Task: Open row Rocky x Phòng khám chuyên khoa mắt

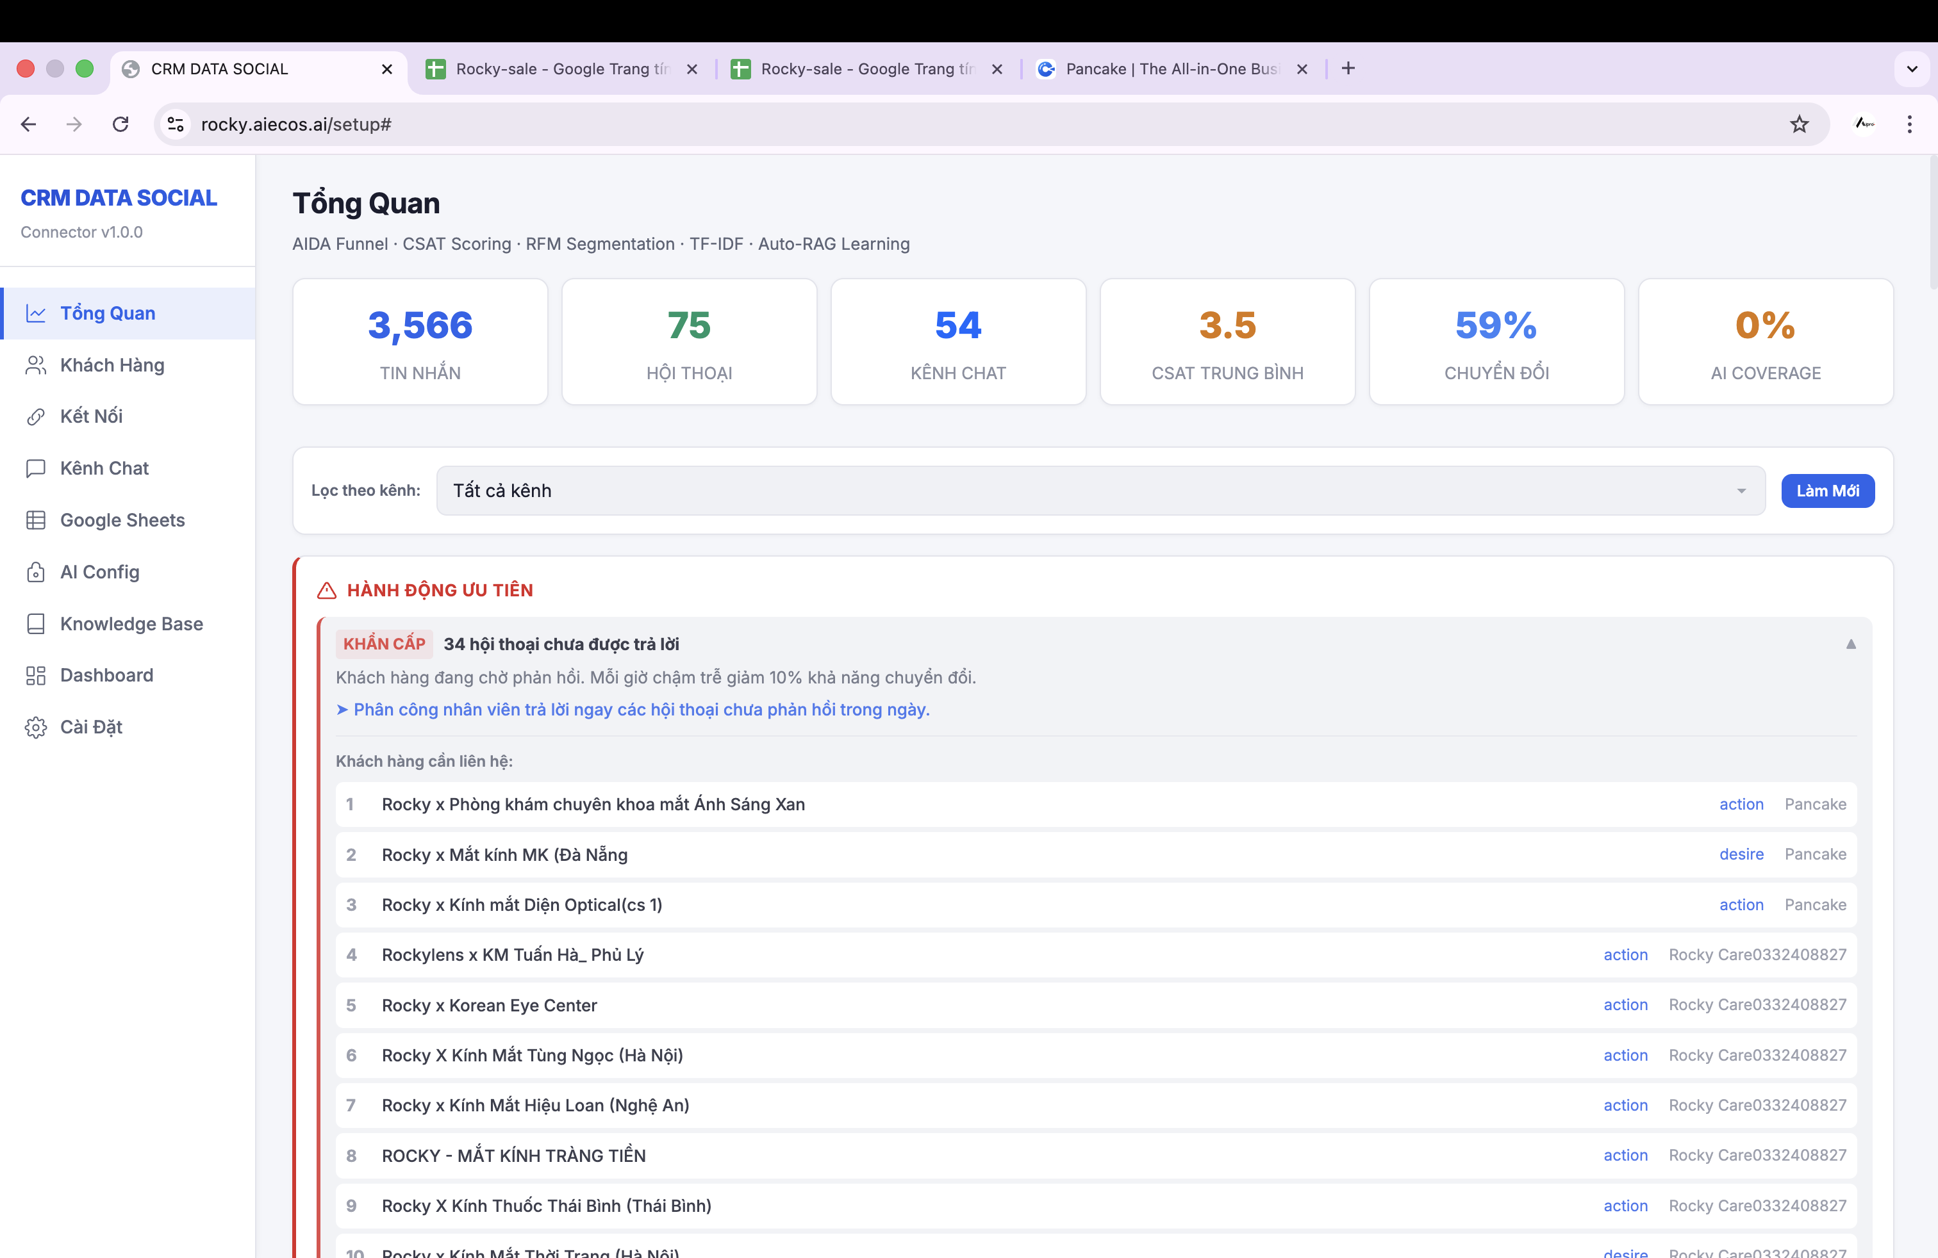Action: tap(1096, 804)
